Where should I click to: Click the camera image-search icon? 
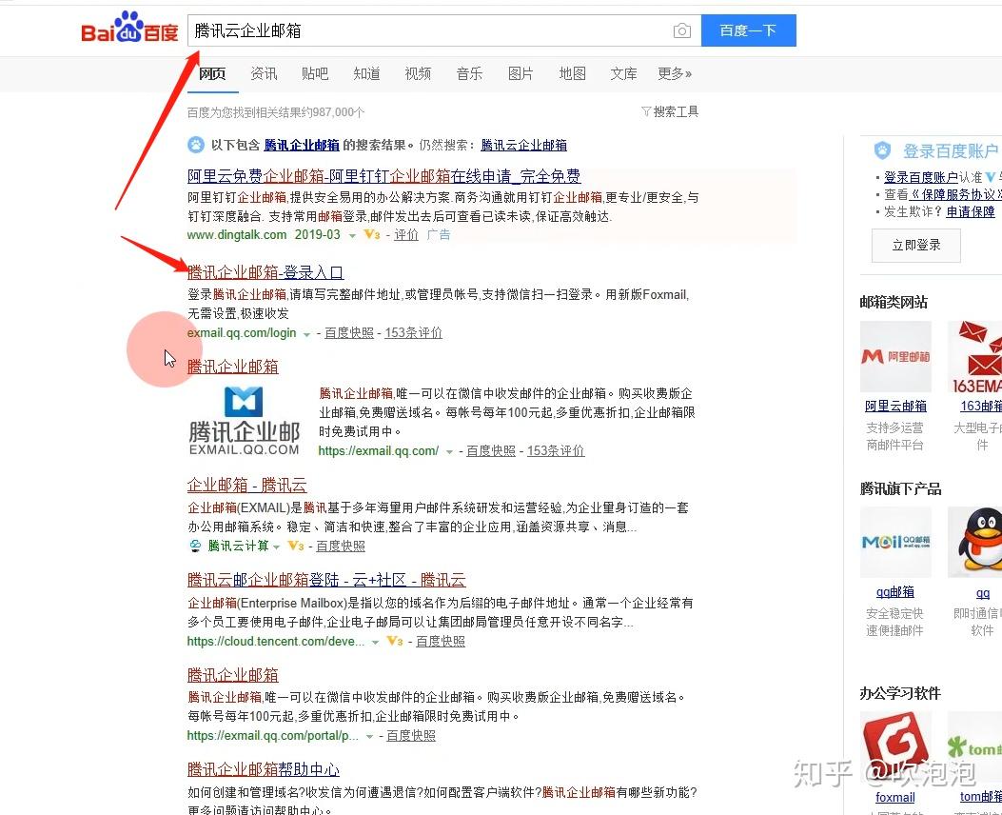tap(682, 30)
